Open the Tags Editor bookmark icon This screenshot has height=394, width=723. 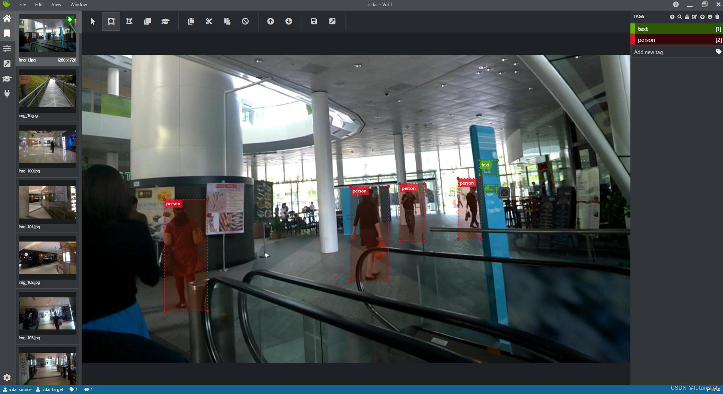coord(7,33)
